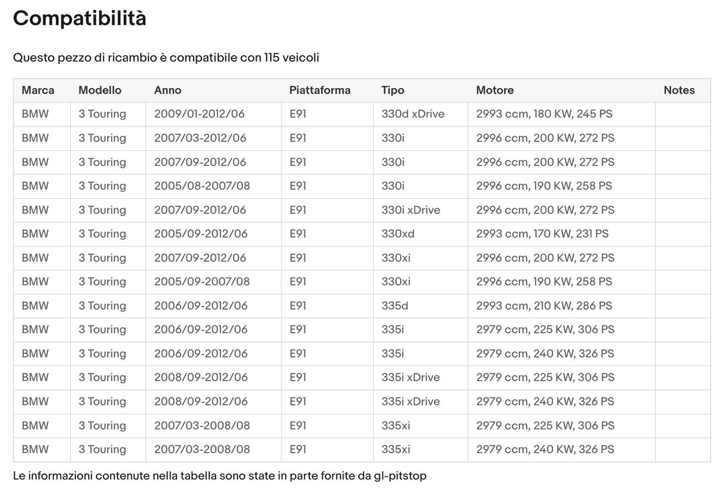Image resolution: width=720 pixels, height=495 pixels.
Task: Select the 330i xDrive type cell
Action: pos(411,210)
